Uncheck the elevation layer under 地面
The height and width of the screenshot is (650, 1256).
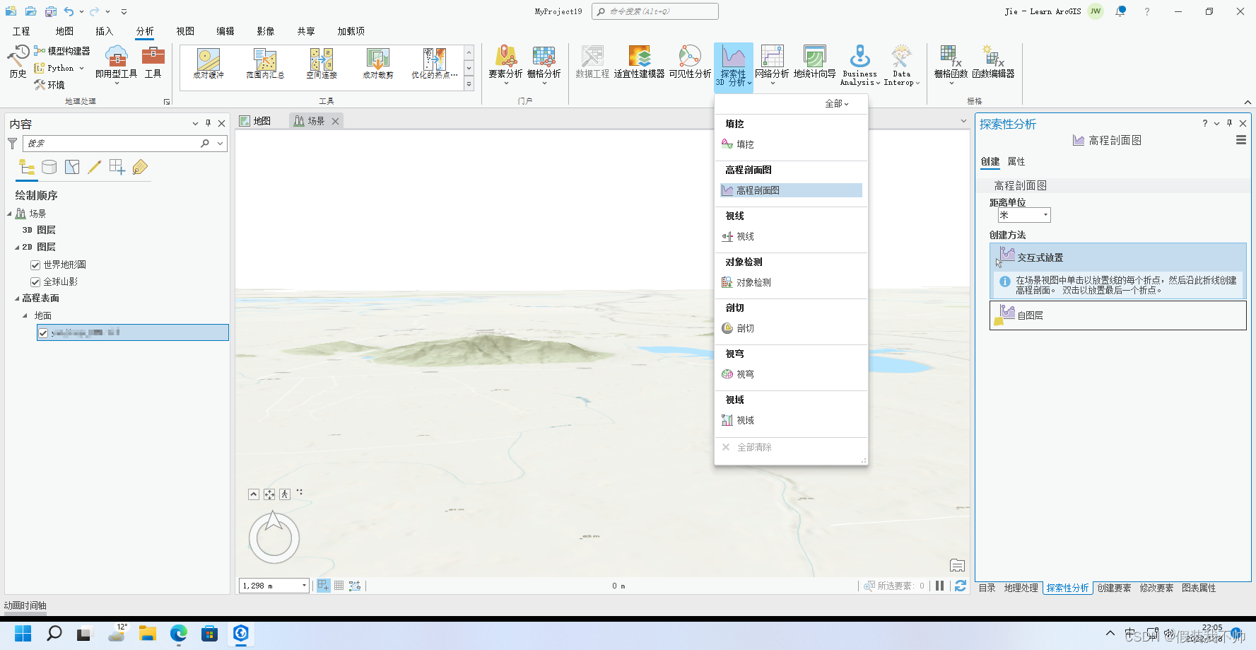coord(43,332)
